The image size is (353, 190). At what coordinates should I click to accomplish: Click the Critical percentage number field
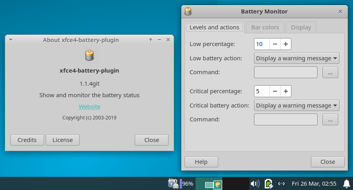coord(262,91)
